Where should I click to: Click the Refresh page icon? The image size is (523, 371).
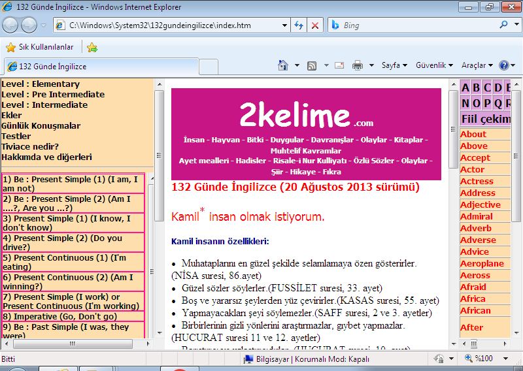(x=299, y=25)
